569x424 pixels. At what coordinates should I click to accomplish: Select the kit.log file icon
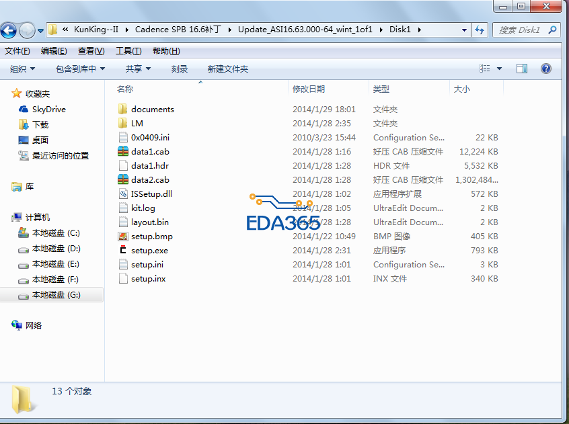[x=123, y=208]
